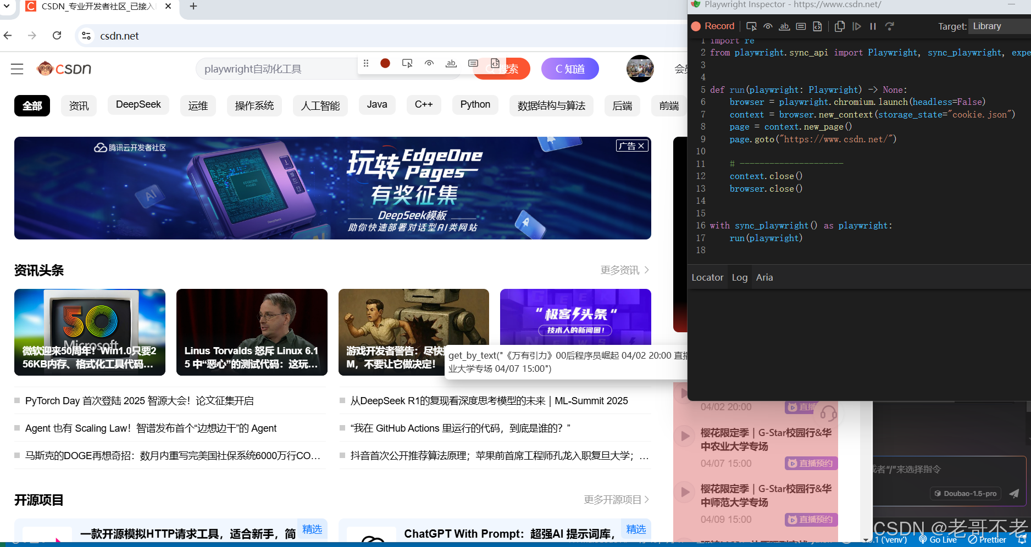Open the CSDN hamburger menu
The width and height of the screenshot is (1031, 547).
tap(17, 69)
